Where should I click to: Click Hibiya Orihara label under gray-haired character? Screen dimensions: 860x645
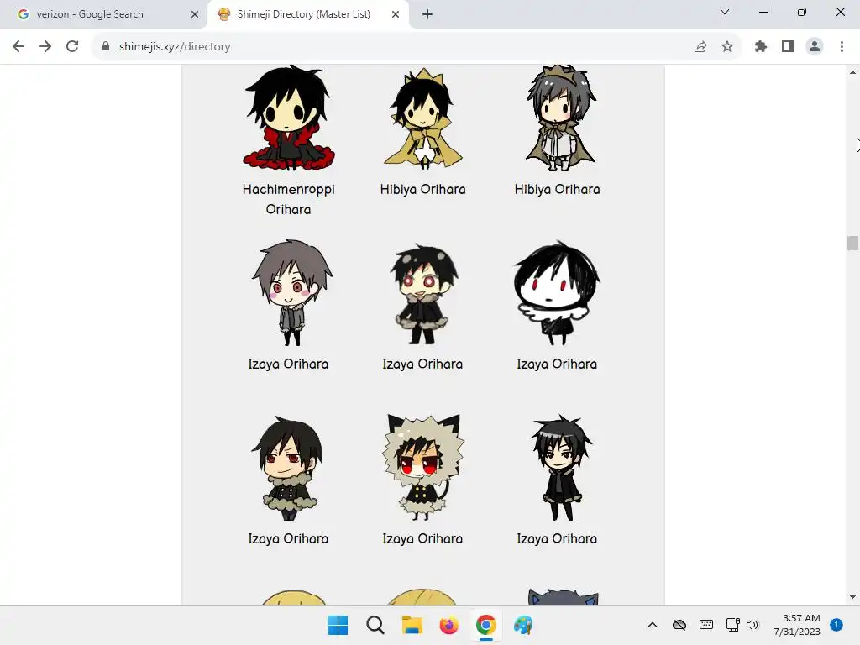(558, 189)
